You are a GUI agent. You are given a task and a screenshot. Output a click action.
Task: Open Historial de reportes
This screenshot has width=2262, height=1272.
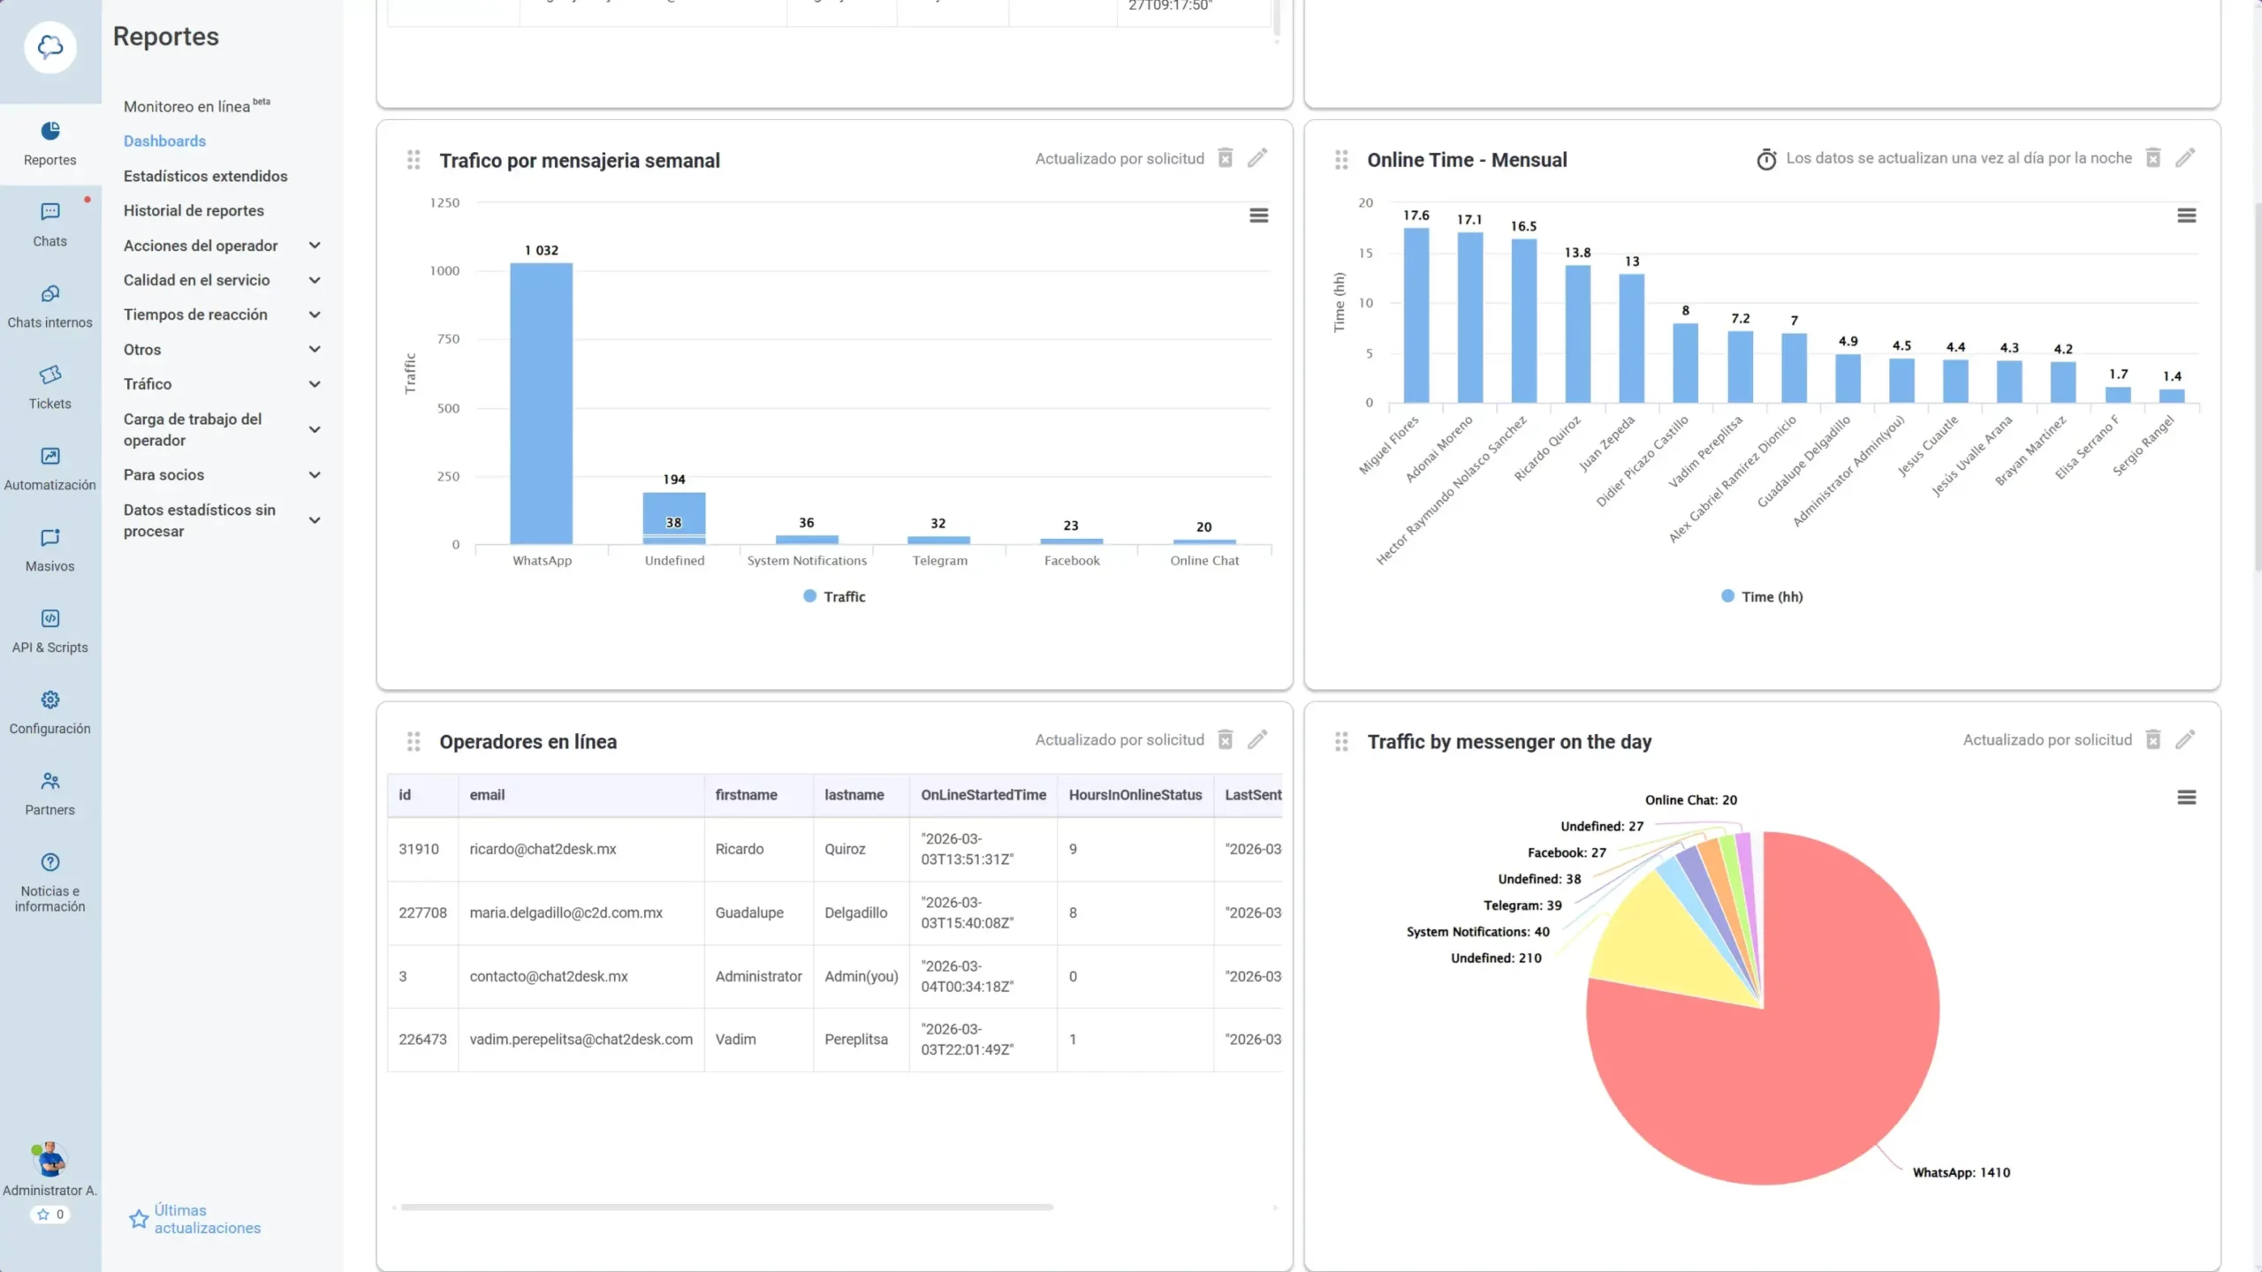tap(194, 210)
